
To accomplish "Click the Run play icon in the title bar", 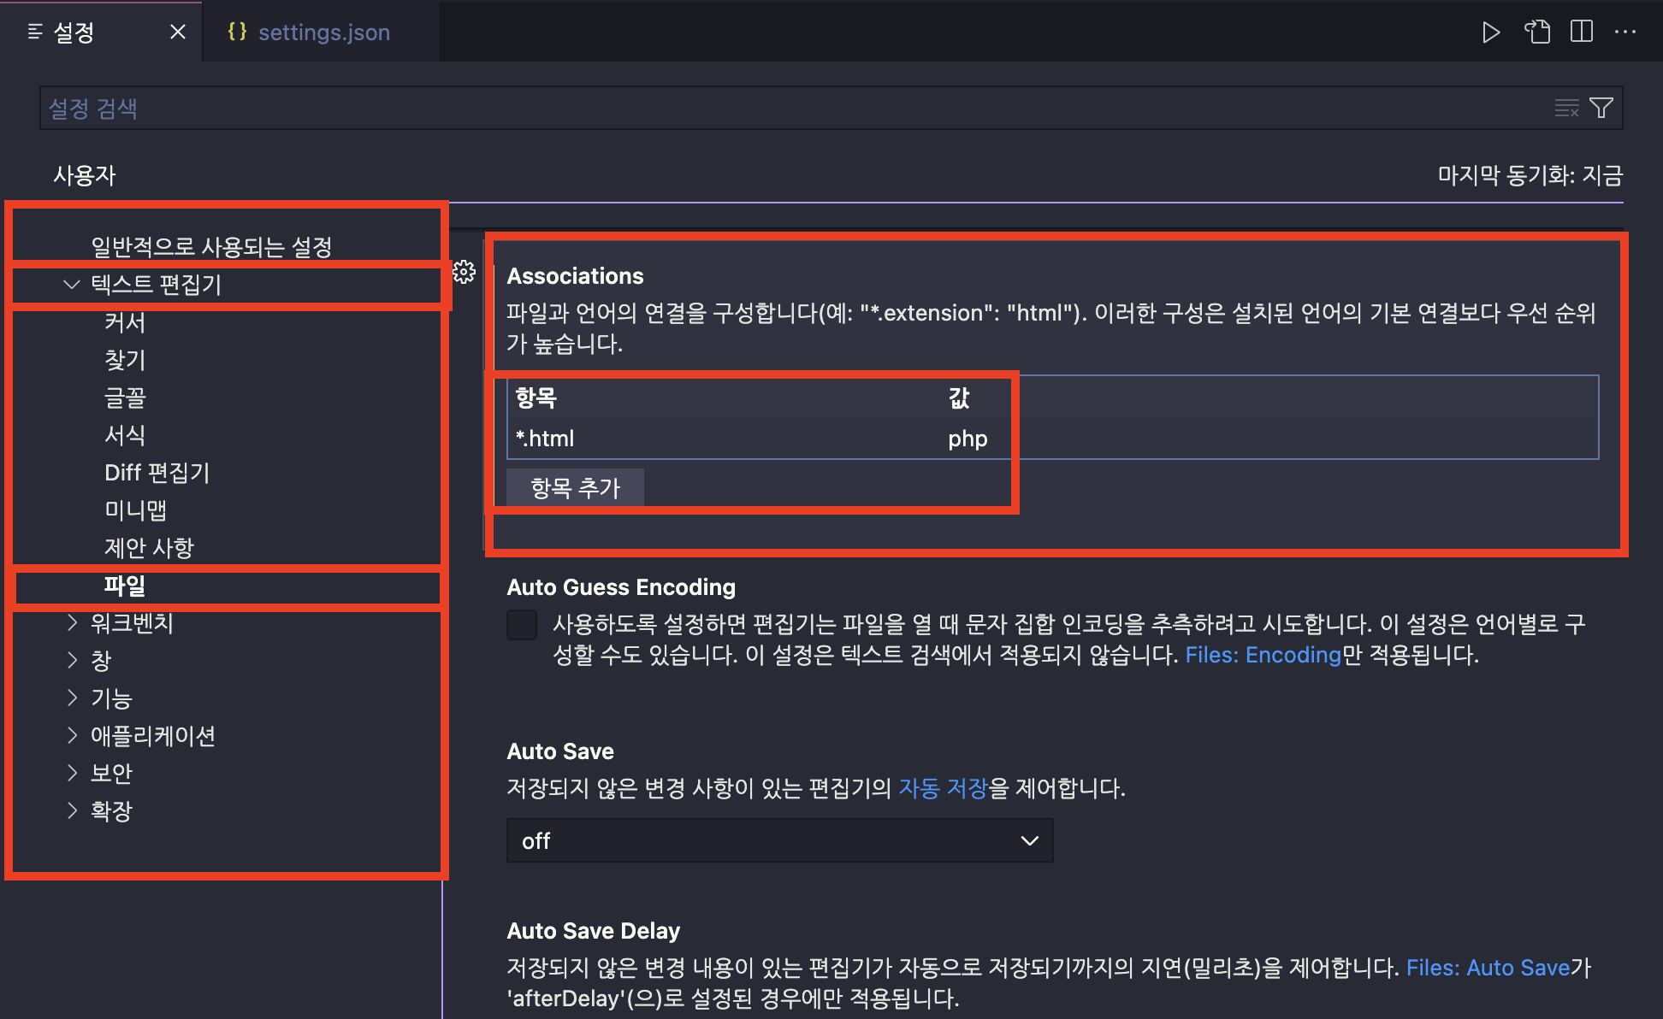I will point(1490,32).
